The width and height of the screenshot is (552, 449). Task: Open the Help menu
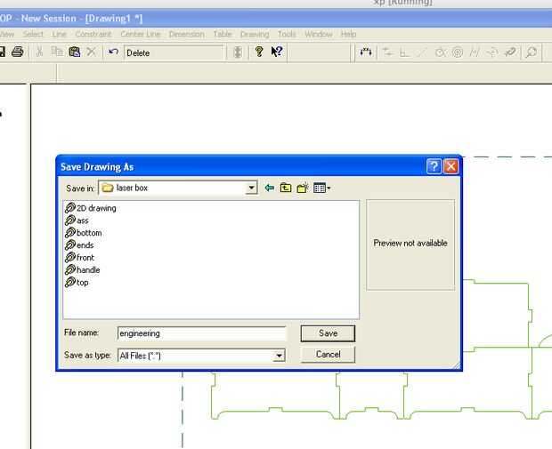tap(348, 34)
